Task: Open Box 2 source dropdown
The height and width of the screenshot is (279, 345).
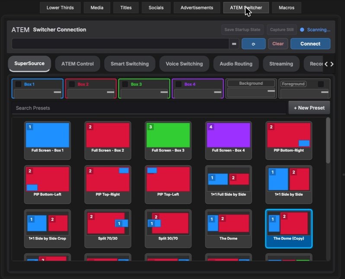Action: 91,93
